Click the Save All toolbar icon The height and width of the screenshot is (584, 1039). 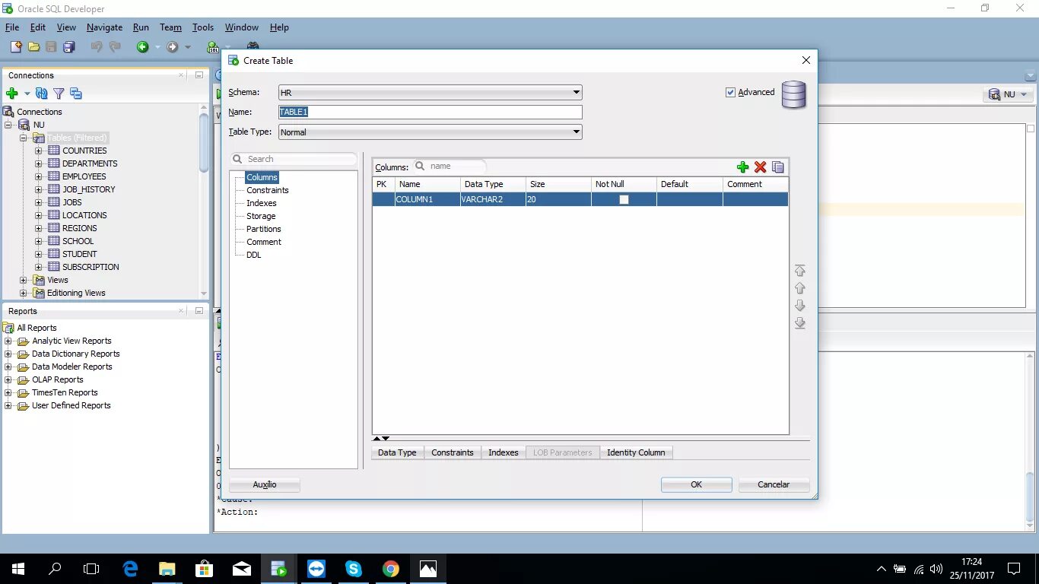(x=69, y=47)
